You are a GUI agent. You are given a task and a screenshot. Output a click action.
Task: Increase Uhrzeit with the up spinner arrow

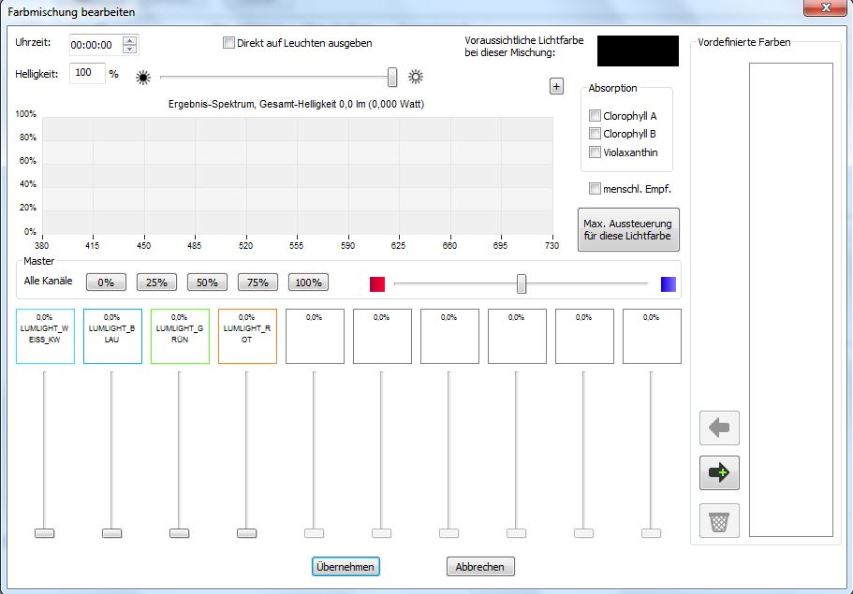pos(129,40)
